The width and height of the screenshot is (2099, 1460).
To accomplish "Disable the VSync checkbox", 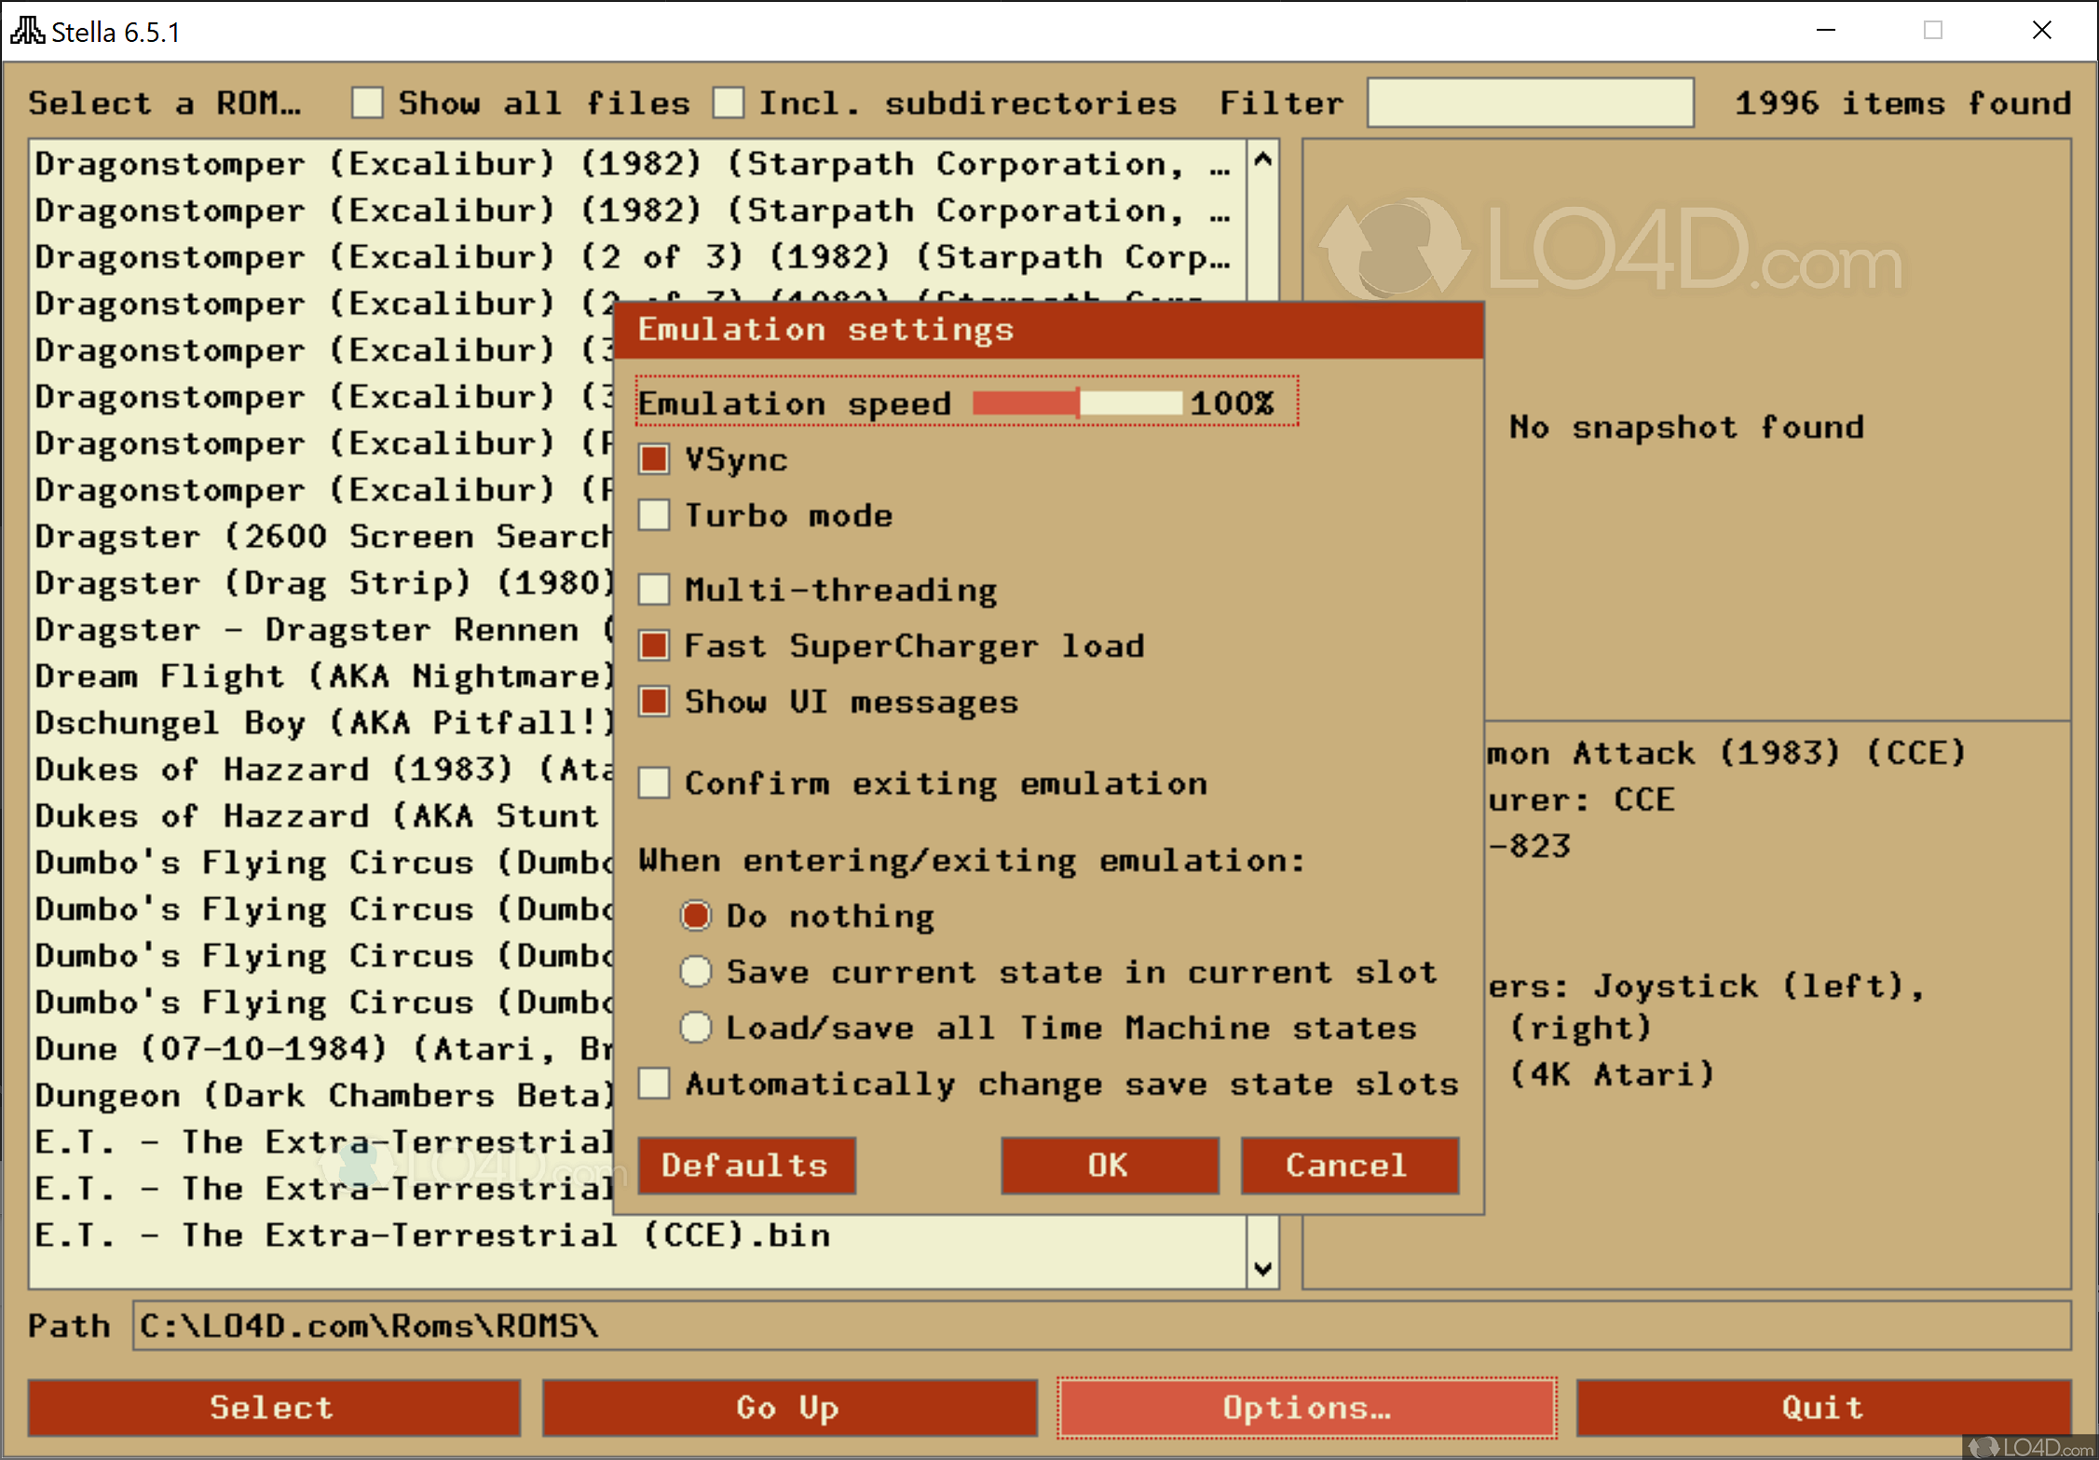I will 654,459.
